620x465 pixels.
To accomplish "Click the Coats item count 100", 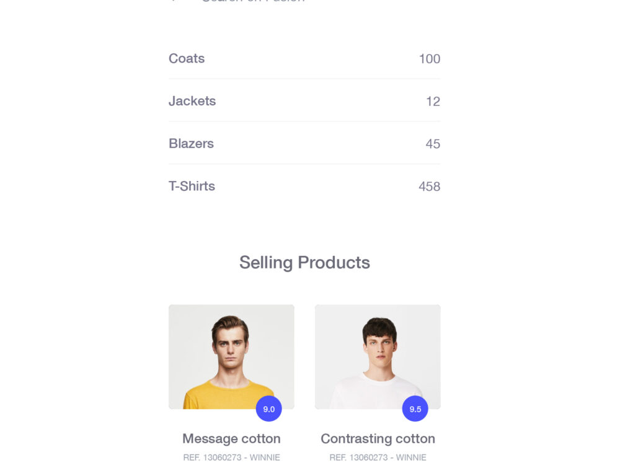I will click(x=430, y=59).
